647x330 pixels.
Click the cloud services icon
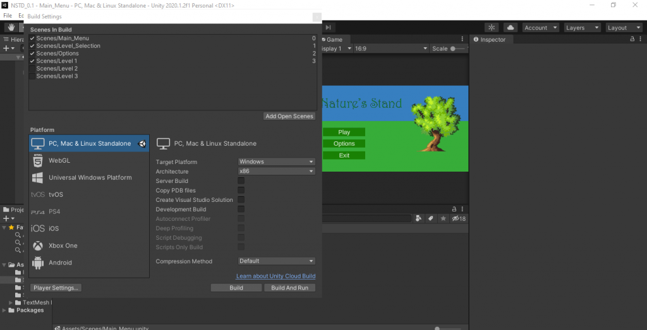(x=510, y=28)
